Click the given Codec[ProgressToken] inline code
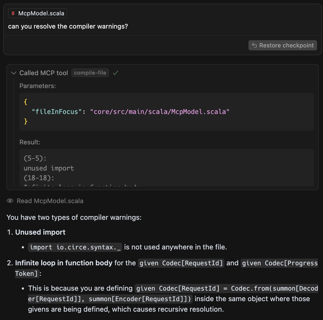 click(x=279, y=263)
